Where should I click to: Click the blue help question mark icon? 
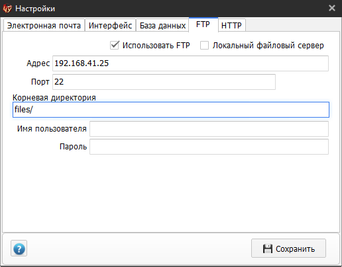tap(19, 248)
